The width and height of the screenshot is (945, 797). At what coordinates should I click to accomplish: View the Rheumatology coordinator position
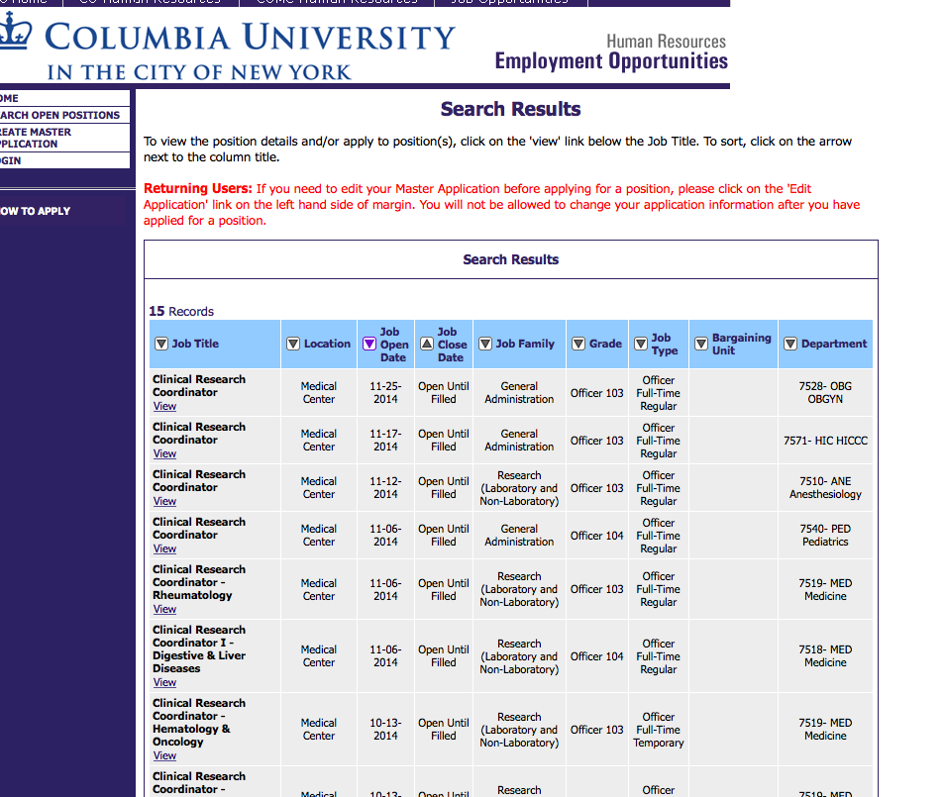pos(164,609)
